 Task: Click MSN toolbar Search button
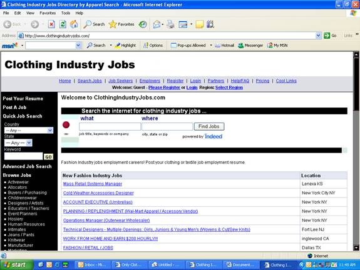pos(96,46)
